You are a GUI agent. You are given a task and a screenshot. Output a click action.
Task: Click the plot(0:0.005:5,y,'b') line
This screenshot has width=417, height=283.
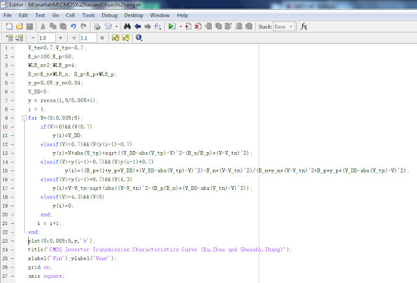61,241
